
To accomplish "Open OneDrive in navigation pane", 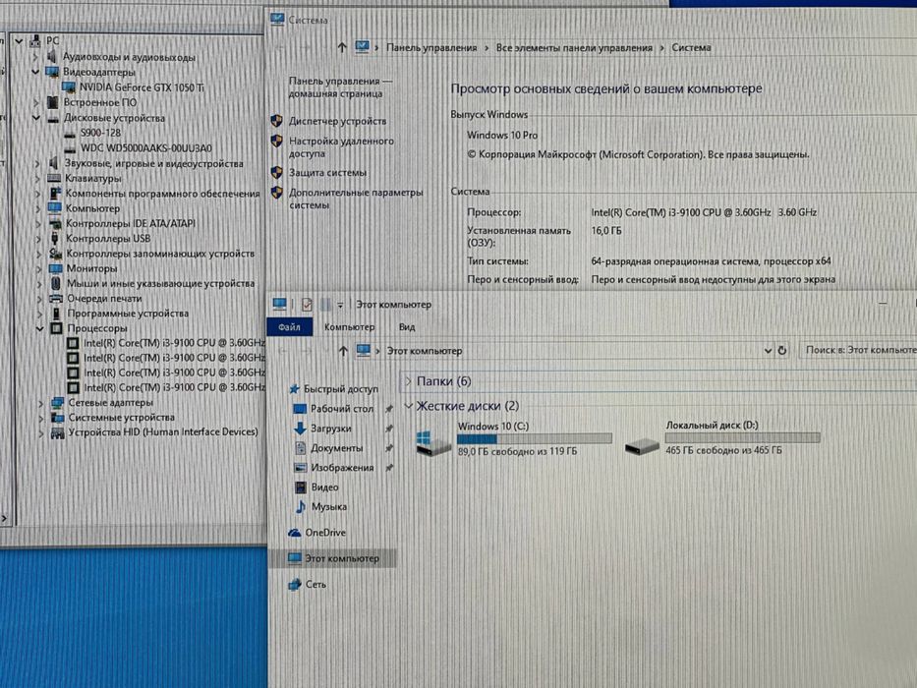I will click(325, 533).
